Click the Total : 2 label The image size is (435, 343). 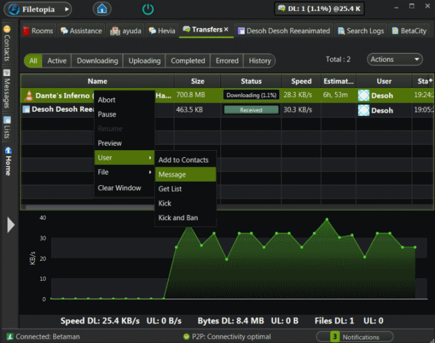338,60
